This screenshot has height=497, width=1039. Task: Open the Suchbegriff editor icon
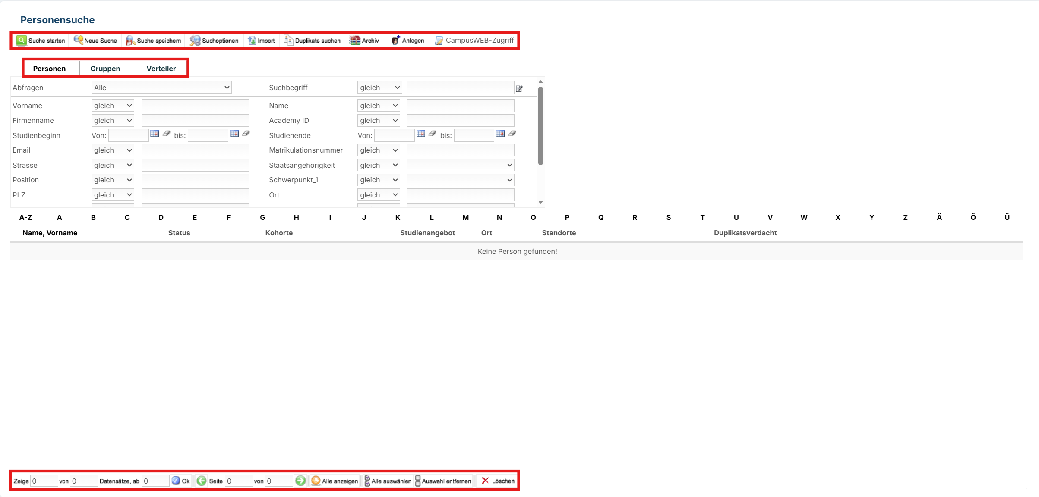pyautogui.click(x=519, y=88)
